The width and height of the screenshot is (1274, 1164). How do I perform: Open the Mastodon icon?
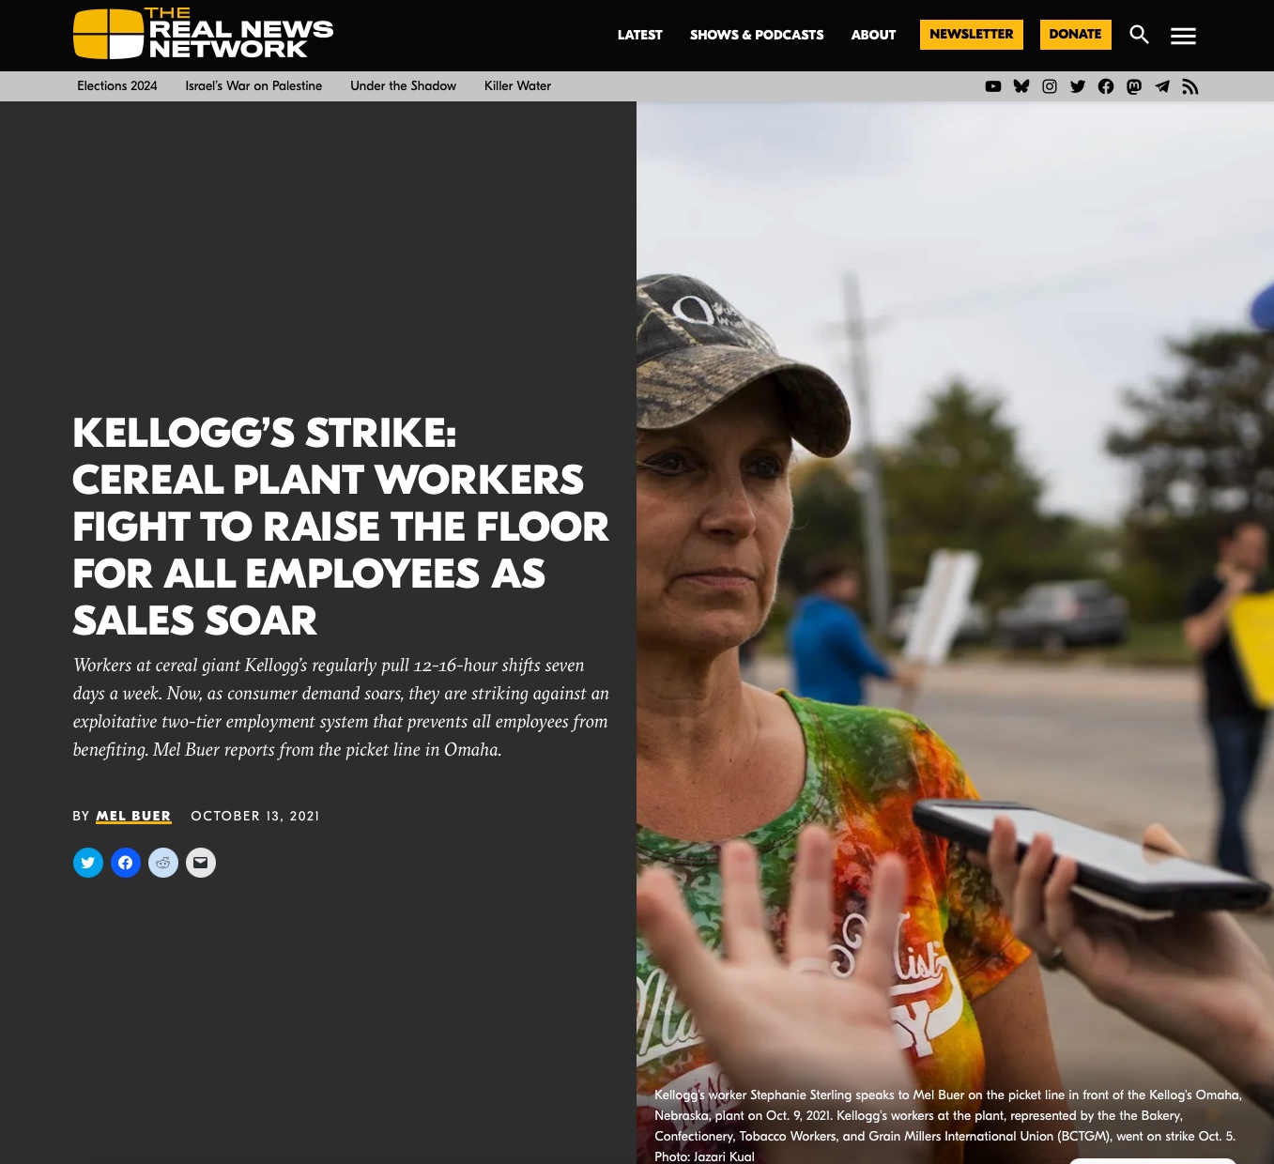(x=1134, y=86)
